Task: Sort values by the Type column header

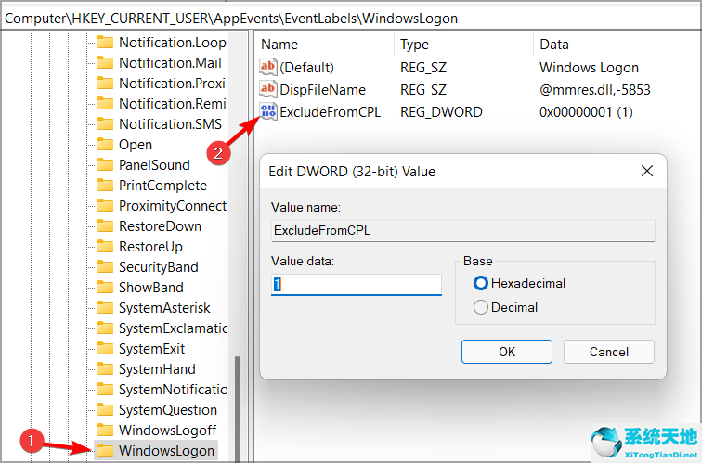Action: pyautogui.click(x=414, y=45)
